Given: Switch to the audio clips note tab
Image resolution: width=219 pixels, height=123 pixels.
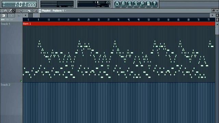Looking at the screenshot, I should (x=19, y=15).
